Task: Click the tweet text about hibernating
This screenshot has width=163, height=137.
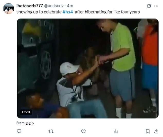Action: [78, 12]
